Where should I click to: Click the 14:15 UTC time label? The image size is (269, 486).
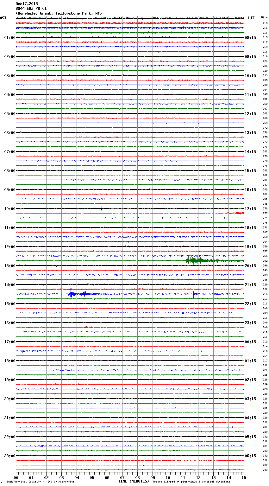(250, 152)
